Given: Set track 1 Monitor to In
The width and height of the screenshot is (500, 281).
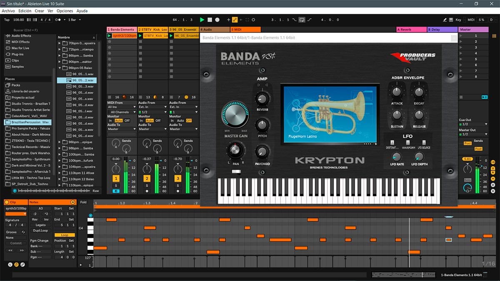Looking at the screenshot, I should [x=111, y=121].
